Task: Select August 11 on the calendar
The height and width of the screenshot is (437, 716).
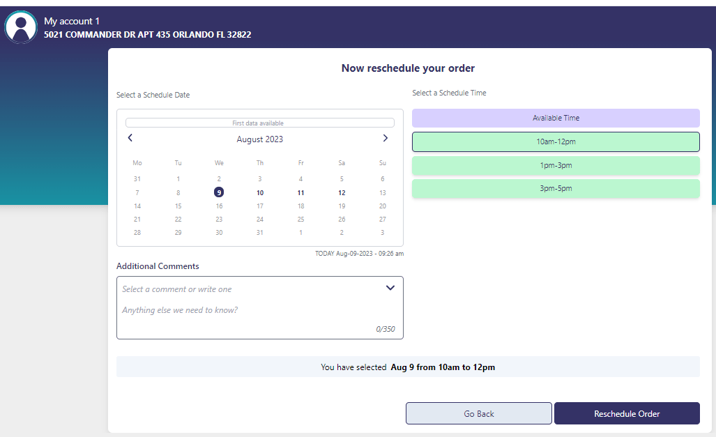Action: tap(300, 192)
